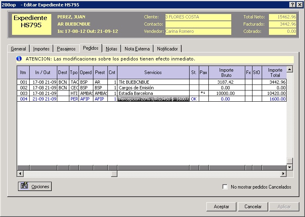Confirm with the Aceptar button
The width and height of the screenshot is (305, 217).
coord(221,207)
